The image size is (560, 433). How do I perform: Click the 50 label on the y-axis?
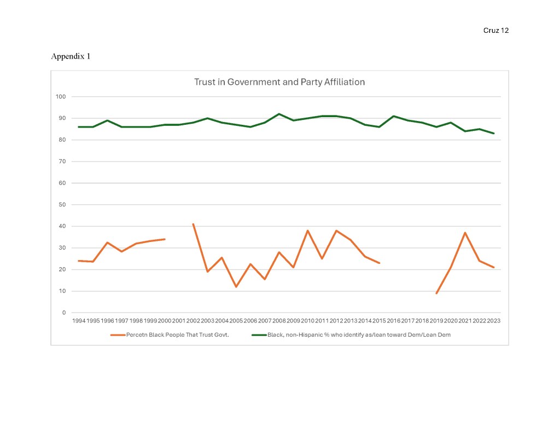point(62,205)
